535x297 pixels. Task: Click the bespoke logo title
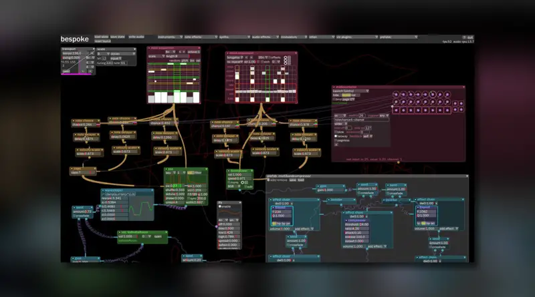76,39
